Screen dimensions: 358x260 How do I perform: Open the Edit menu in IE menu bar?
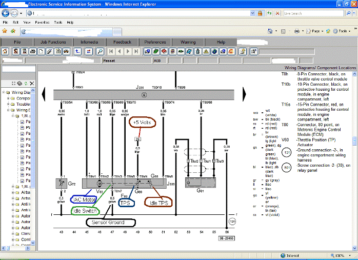pos(15,23)
